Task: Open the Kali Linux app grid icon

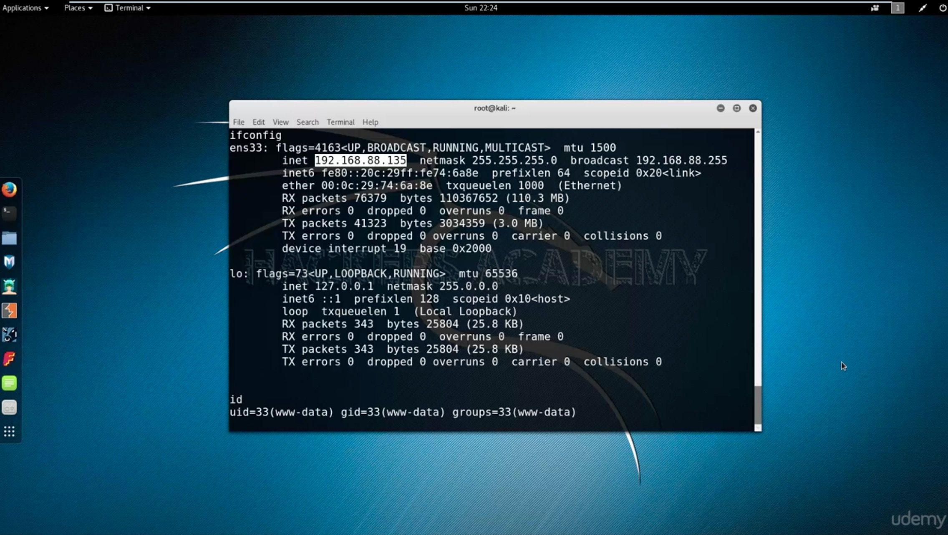Action: (x=9, y=431)
